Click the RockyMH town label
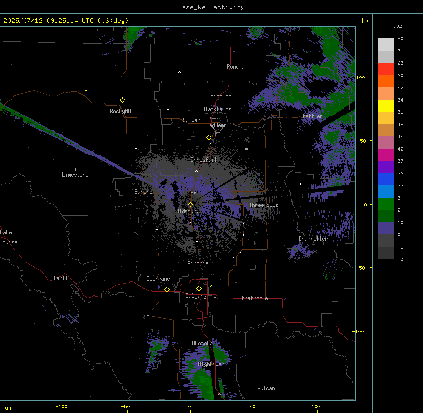Screen dimensions: 423x413 click(x=120, y=111)
